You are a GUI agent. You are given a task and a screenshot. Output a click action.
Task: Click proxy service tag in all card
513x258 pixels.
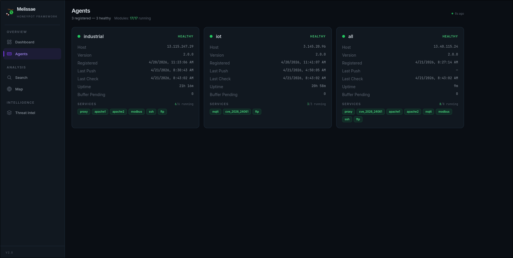348,112
